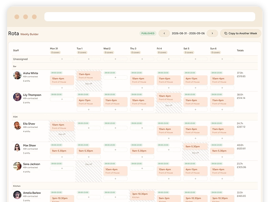Open Aisha White's Saturday 4pm-11pm shift
This screenshot has height=202, width=269.
[195, 80]
